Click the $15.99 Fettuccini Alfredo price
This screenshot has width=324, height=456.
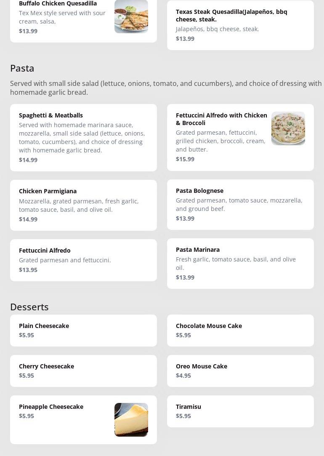click(185, 159)
